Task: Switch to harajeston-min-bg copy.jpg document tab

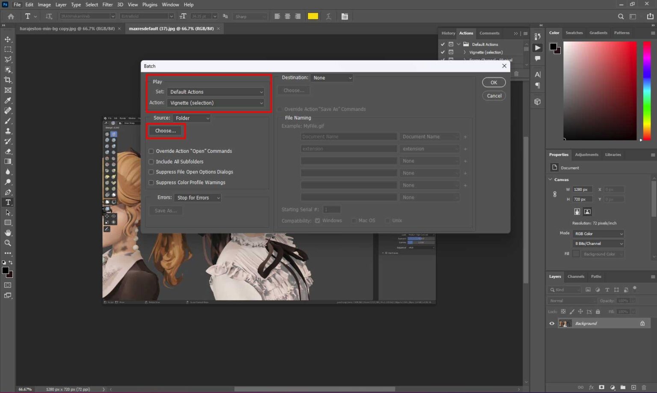Action: [x=67, y=29]
